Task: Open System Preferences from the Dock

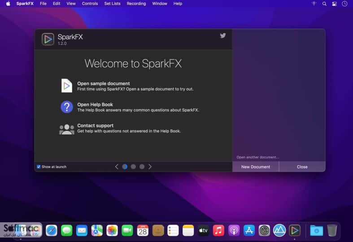Action: [x=264, y=230]
